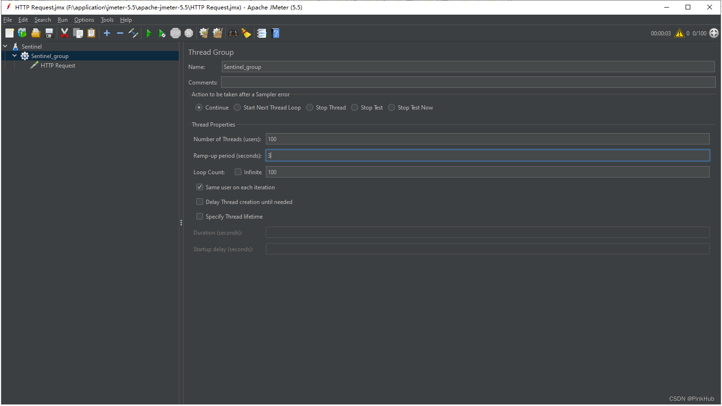Clear all results

click(218, 33)
